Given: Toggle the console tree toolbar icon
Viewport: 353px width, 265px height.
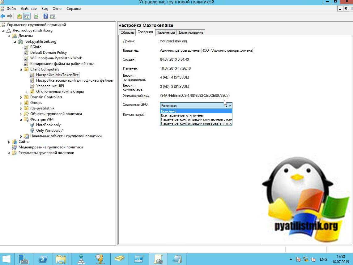Looking at the screenshot, I should 27,16.
